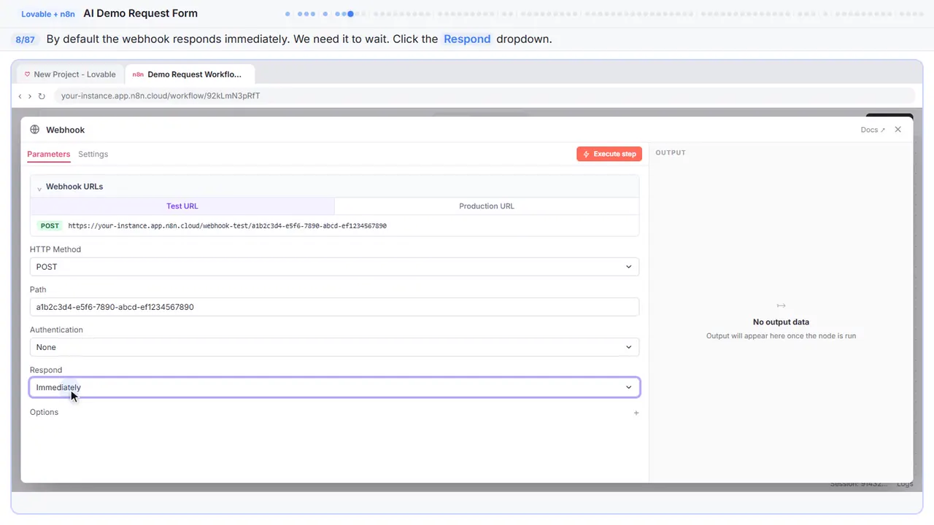Reload the browser page
The image size is (934, 525).
pyautogui.click(x=42, y=96)
